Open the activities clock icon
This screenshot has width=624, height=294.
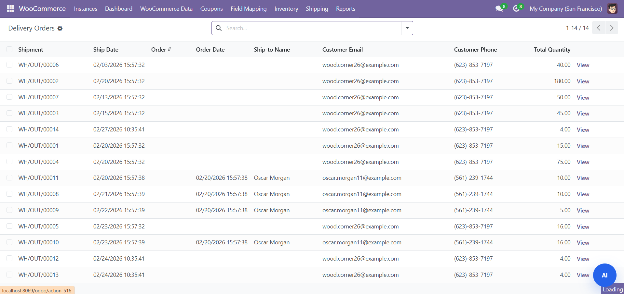tap(516, 9)
